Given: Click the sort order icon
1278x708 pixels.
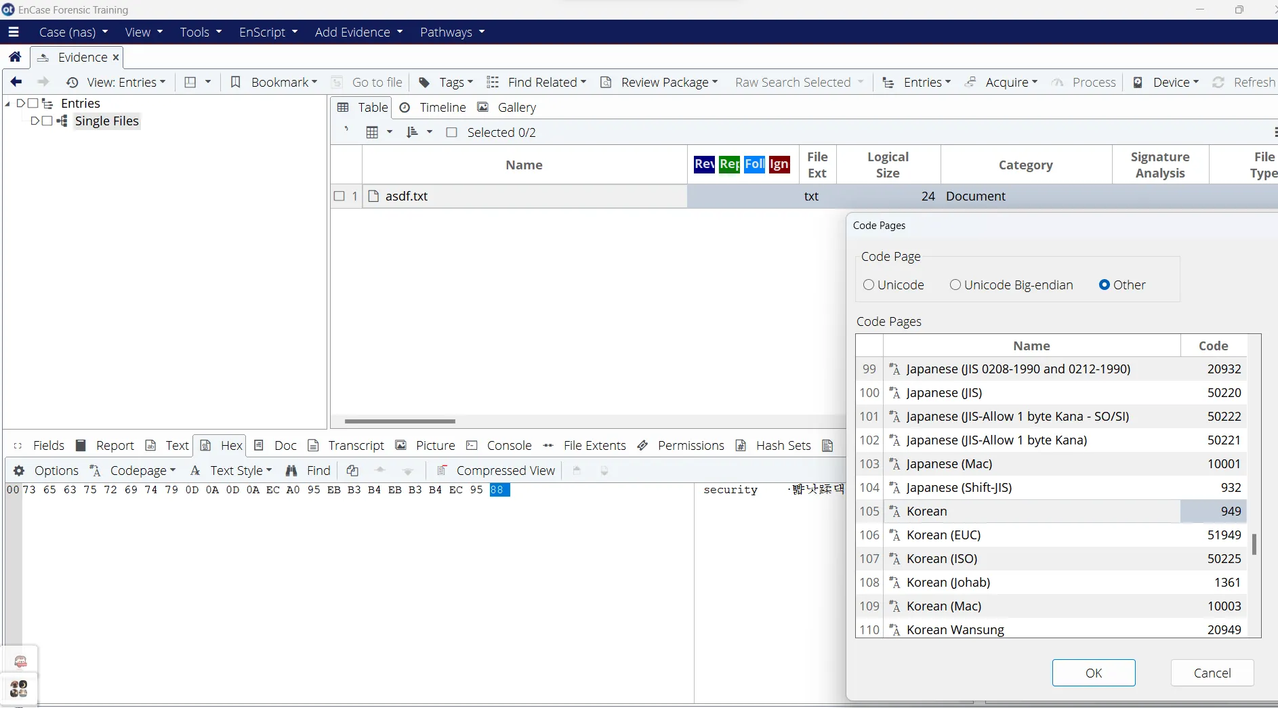Looking at the screenshot, I should coord(412,132).
